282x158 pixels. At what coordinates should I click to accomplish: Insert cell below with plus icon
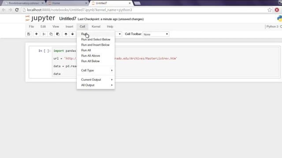click(x=36, y=34)
